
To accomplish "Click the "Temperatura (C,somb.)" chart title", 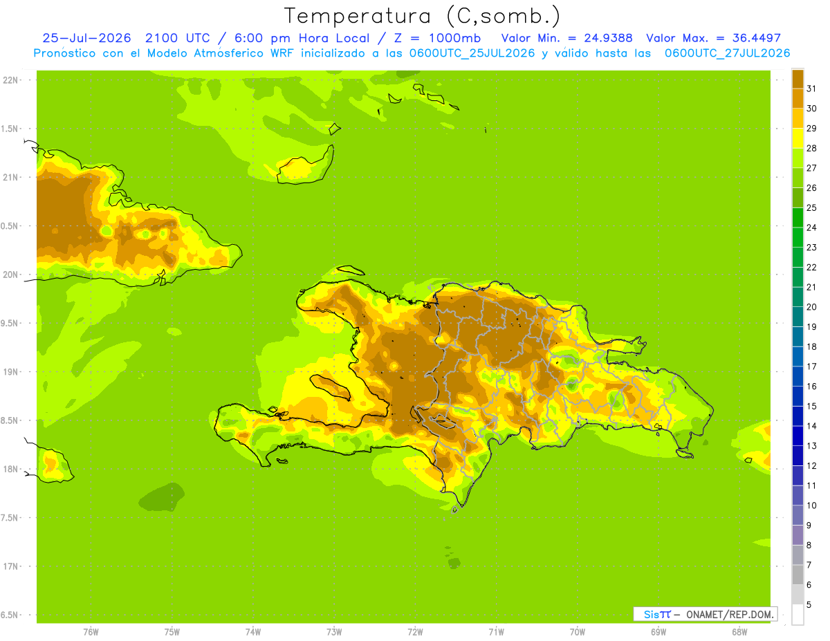I will coord(423,16).
